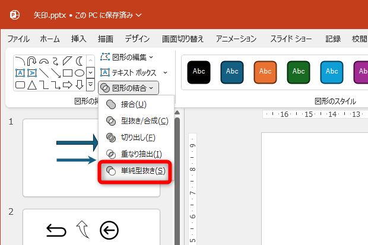Click the slide thumbnail panel scrollbar
Image resolution: width=368 pixels, height=245 pixels.
177,181
